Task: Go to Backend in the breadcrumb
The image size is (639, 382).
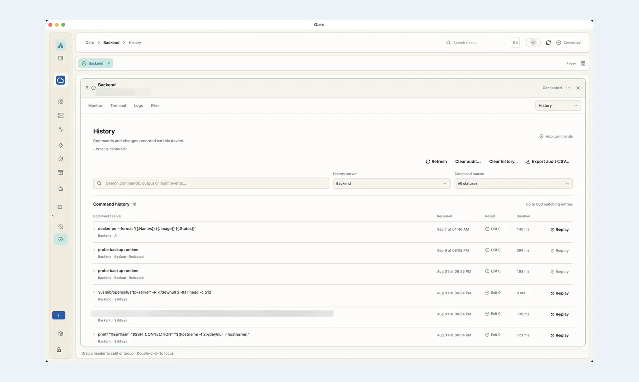Action: pos(111,43)
